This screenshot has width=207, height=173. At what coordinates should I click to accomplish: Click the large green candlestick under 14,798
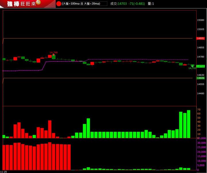tap(53, 57)
